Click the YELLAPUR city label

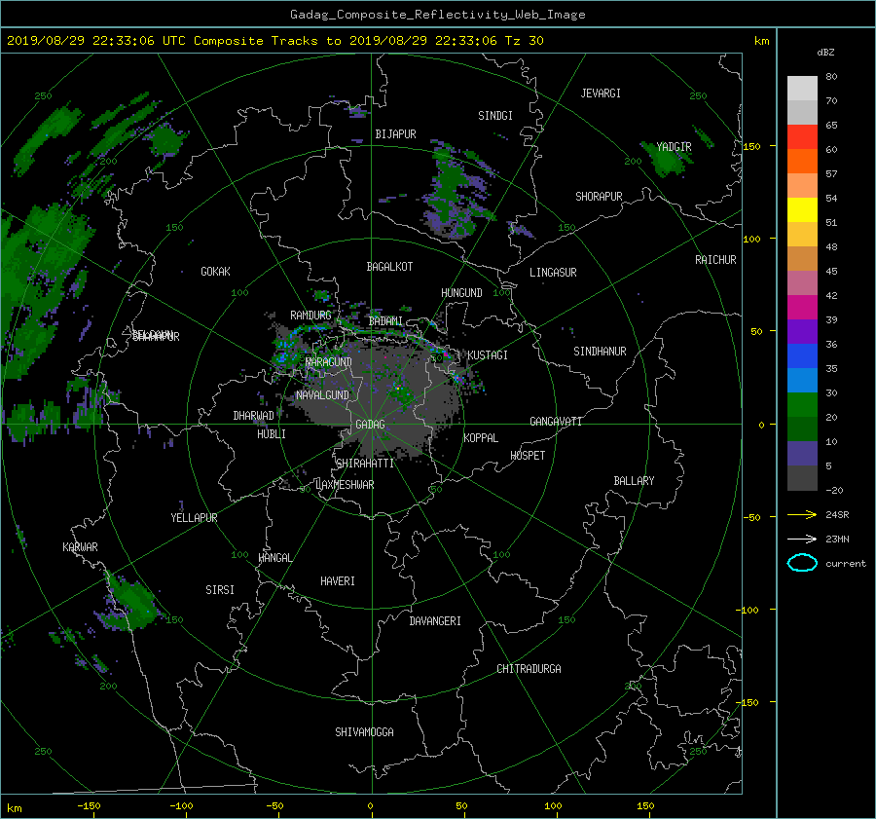click(194, 518)
